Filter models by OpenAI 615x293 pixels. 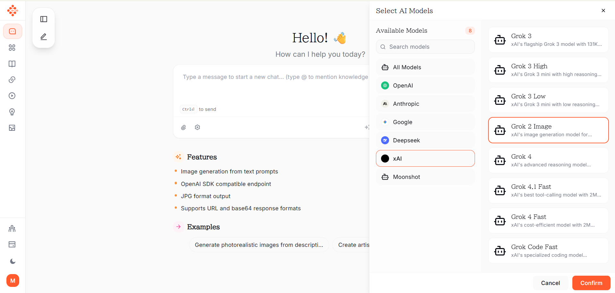tap(425, 86)
